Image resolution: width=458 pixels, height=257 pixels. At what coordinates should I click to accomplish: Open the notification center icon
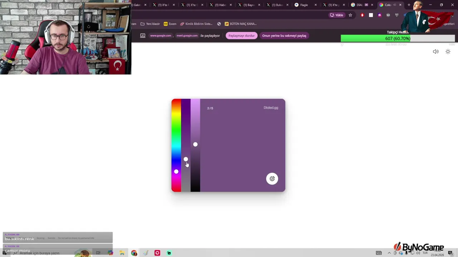450,253
